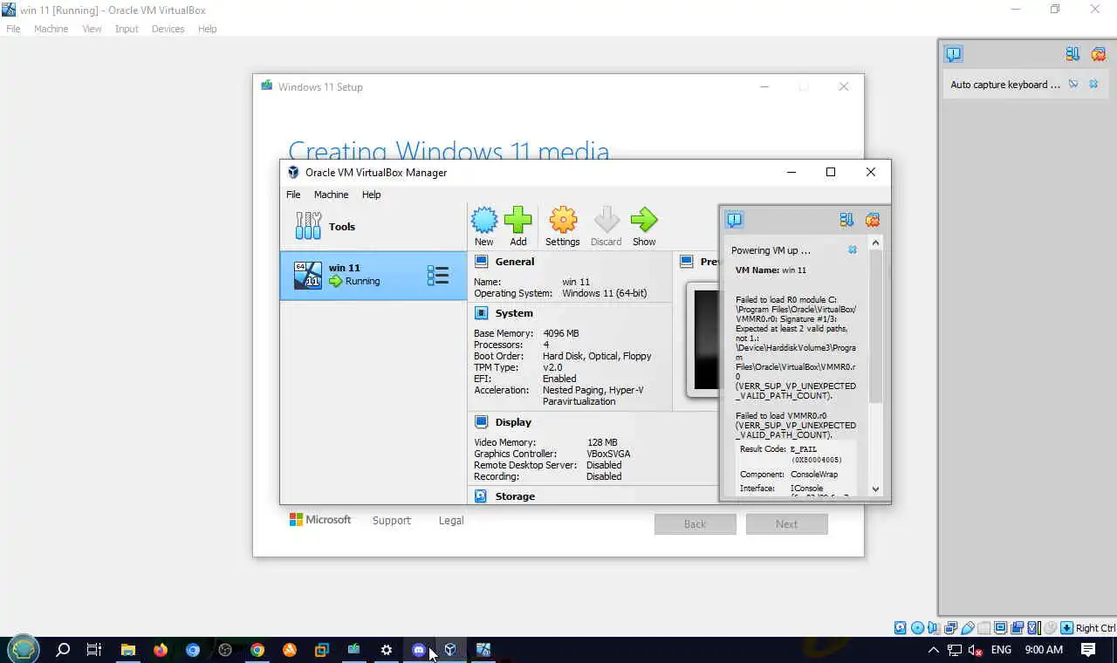
Task: Select Tools in the Manager sidebar
Action: pyautogui.click(x=373, y=227)
